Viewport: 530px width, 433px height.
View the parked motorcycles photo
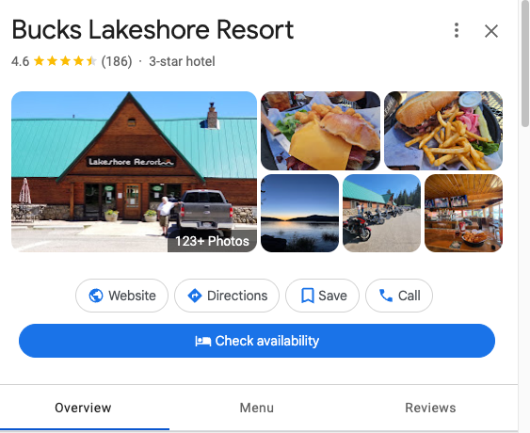(381, 214)
